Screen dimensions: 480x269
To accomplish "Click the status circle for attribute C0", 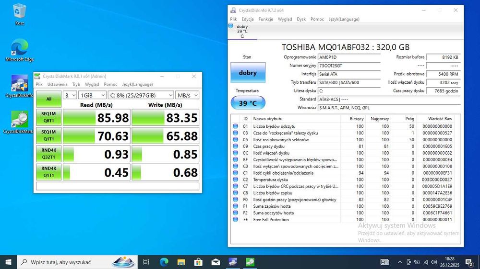I will [235, 166].
